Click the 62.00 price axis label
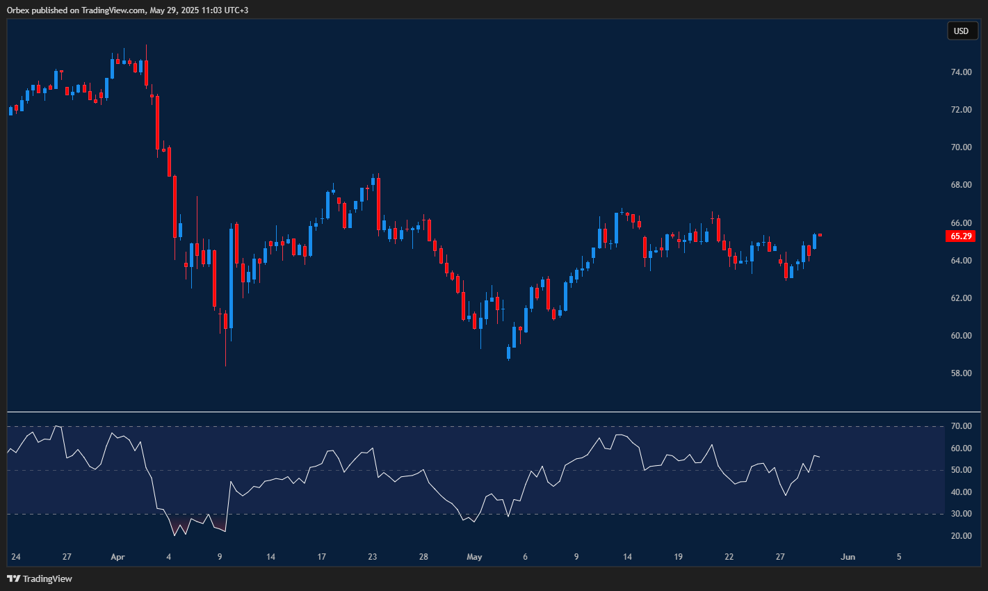Viewport: 988px width, 591px height. (961, 298)
